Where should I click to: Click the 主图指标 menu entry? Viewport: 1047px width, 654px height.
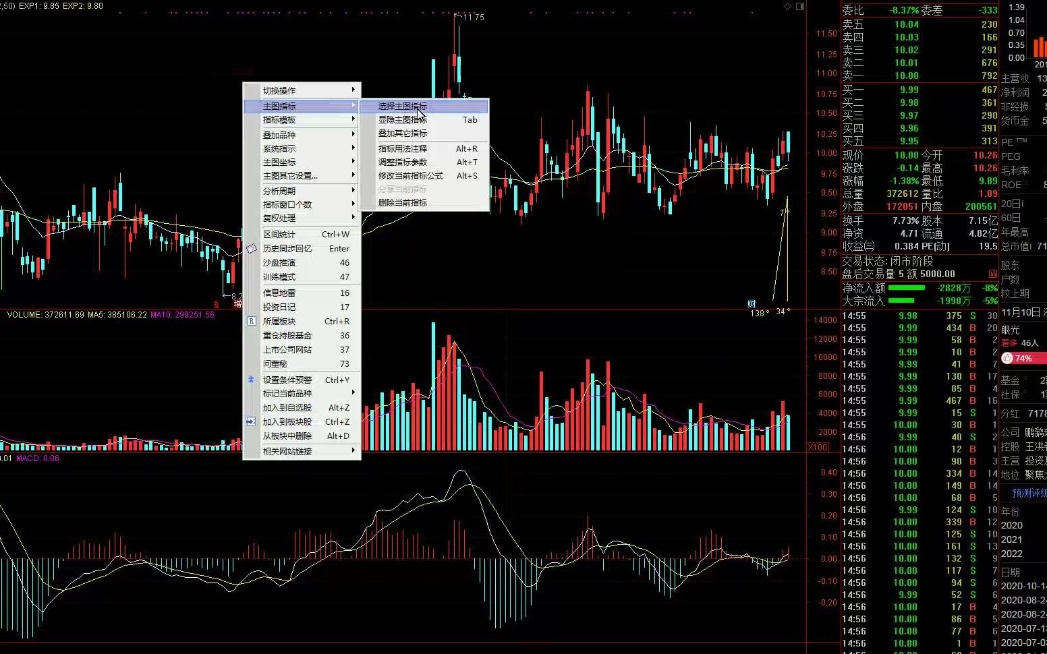pos(302,107)
